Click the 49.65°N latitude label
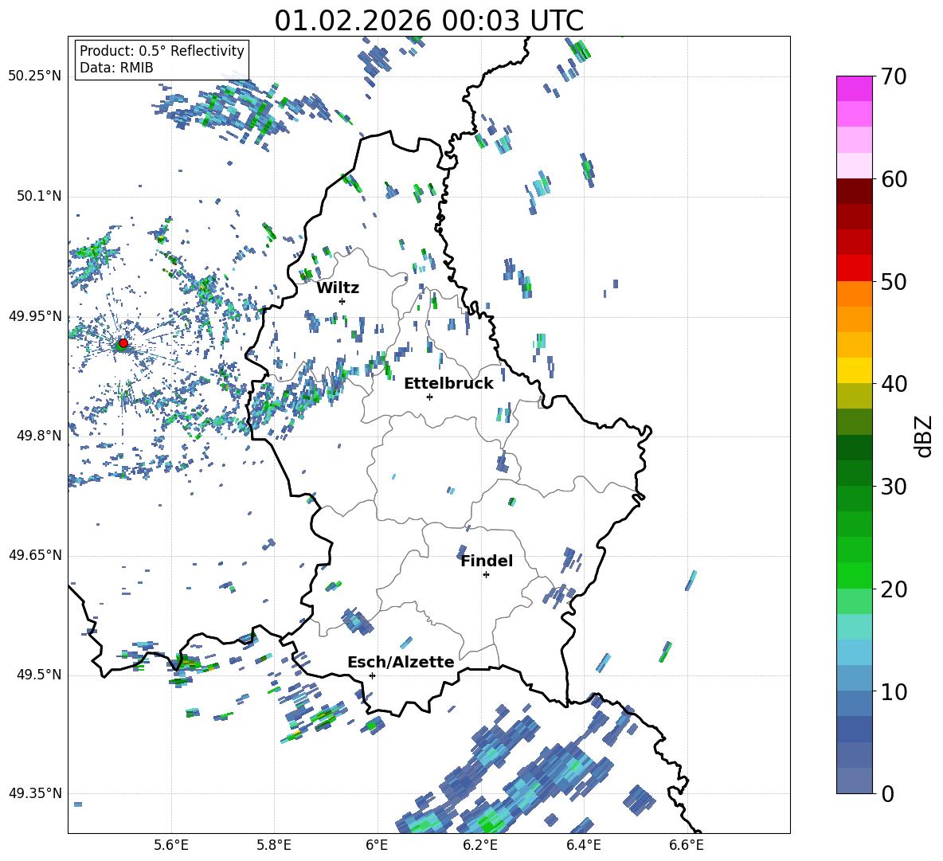 point(35,555)
